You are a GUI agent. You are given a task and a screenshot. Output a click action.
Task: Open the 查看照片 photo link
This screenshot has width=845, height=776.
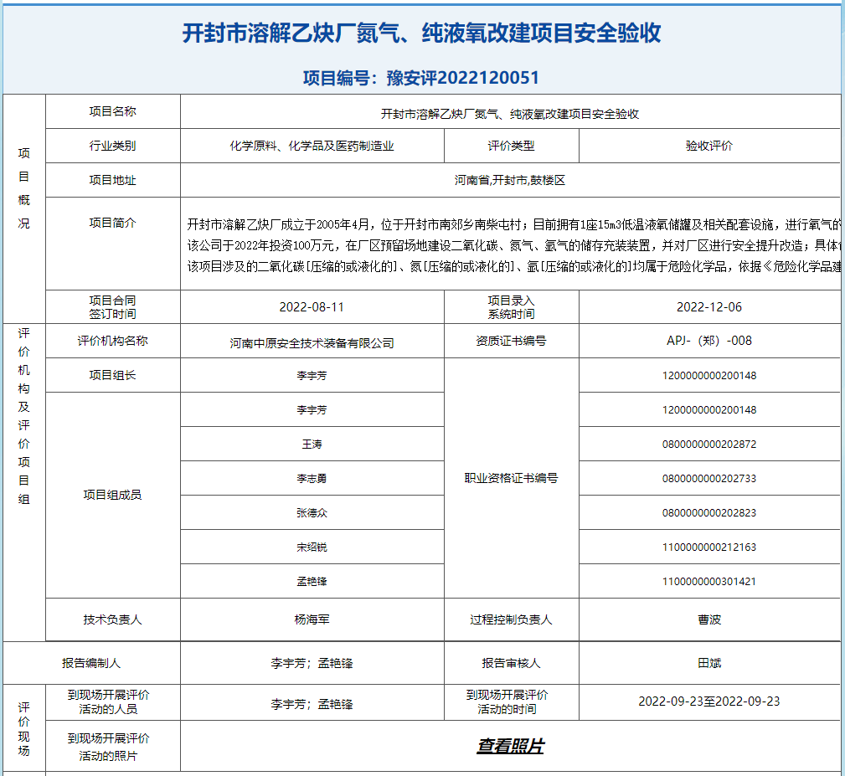pyautogui.click(x=510, y=746)
